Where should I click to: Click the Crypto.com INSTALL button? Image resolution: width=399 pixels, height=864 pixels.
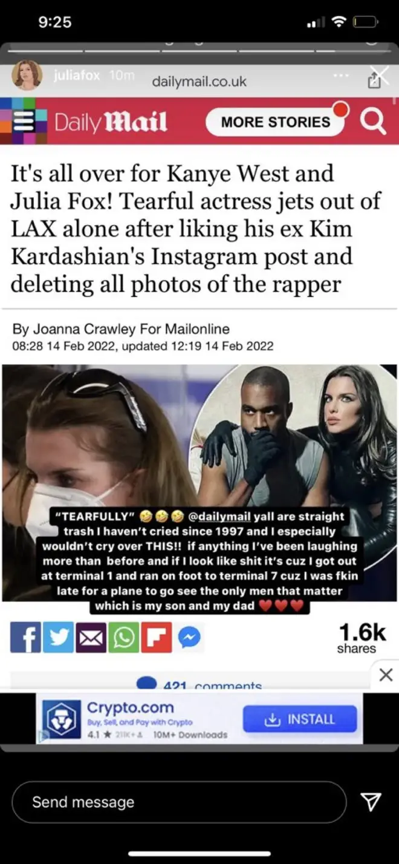click(x=300, y=719)
